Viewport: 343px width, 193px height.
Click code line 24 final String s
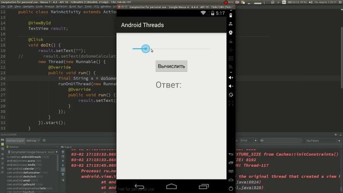(87, 78)
